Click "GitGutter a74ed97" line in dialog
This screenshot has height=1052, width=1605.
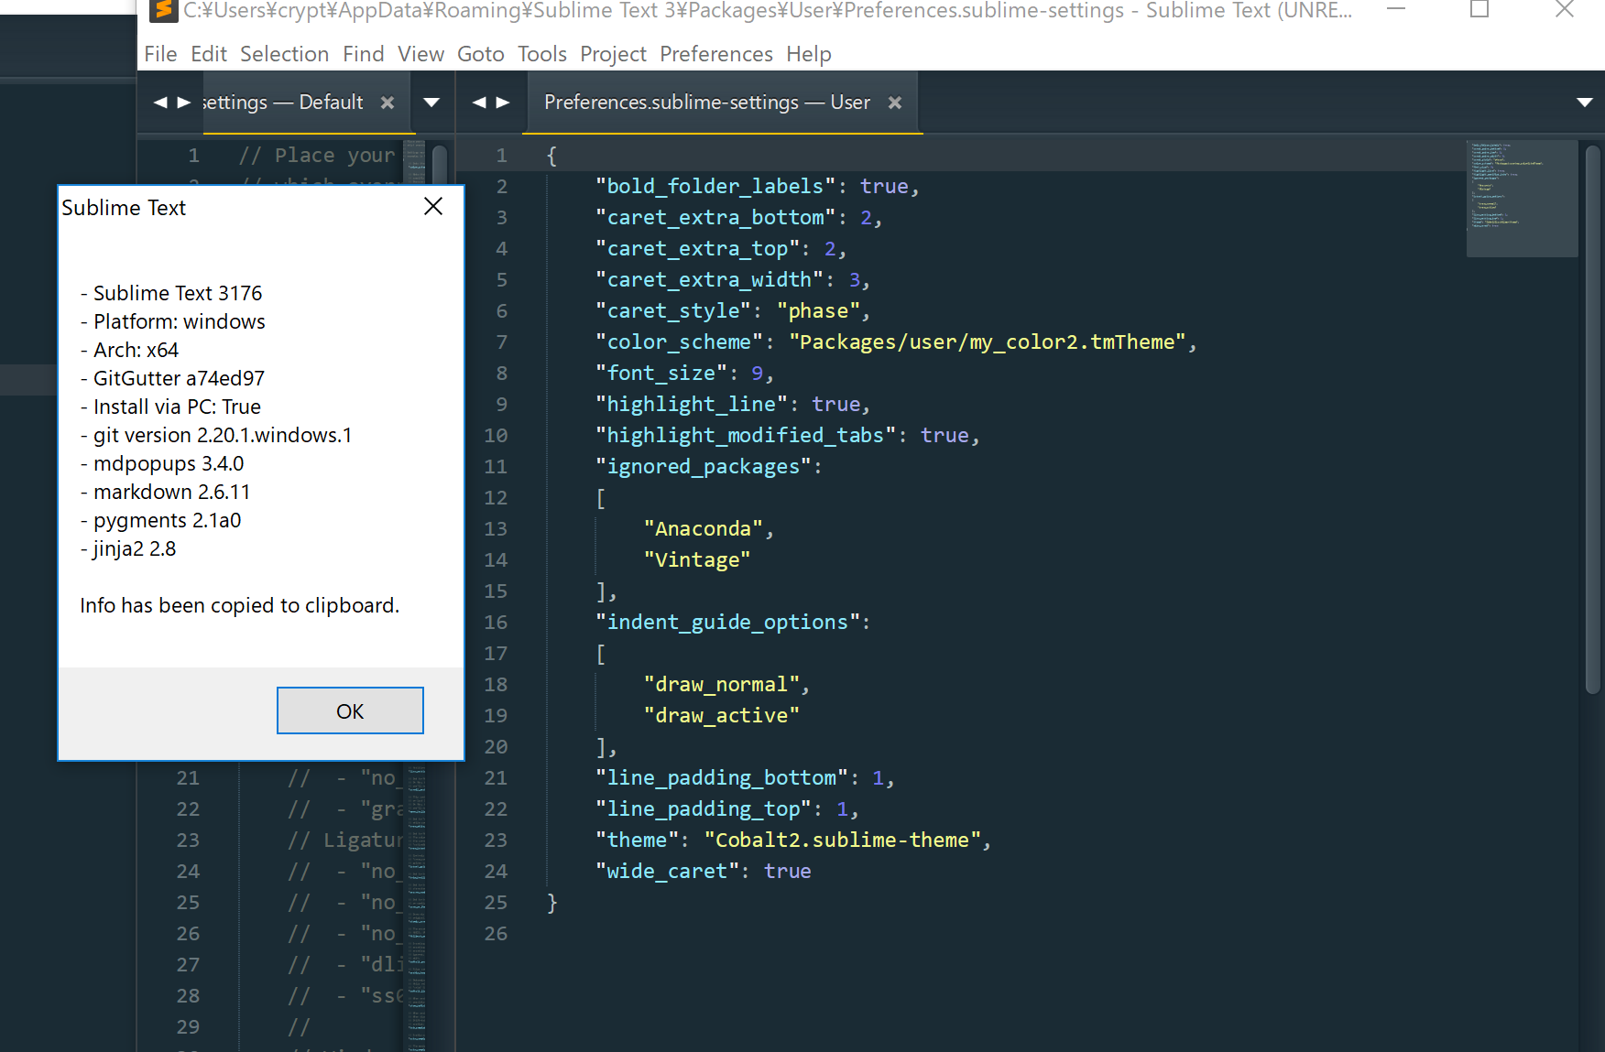pos(172,378)
